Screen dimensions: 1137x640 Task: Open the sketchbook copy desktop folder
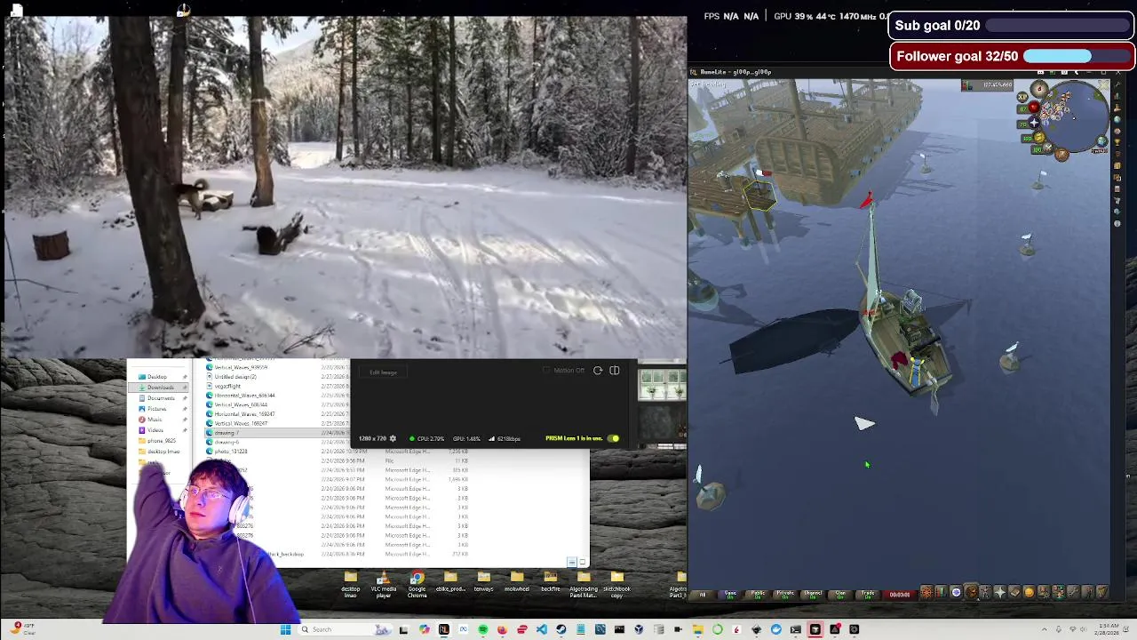[x=617, y=583]
